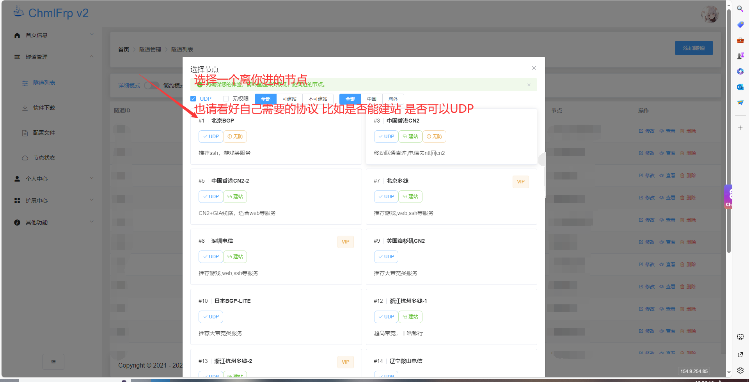This screenshot has width=749, height=382.
Task: Open the browser sidebar search icon
Action: [x=740, y=9]
